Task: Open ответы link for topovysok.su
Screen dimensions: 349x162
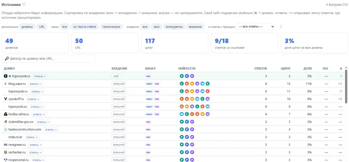Action: [x=37, y=107]
